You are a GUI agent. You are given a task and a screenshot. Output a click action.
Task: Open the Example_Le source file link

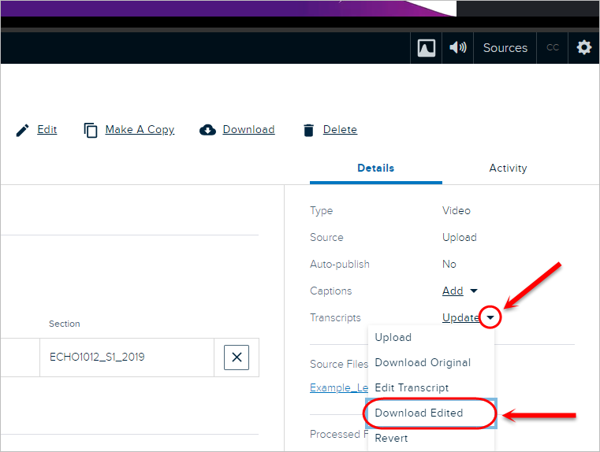tap(338, 388)
